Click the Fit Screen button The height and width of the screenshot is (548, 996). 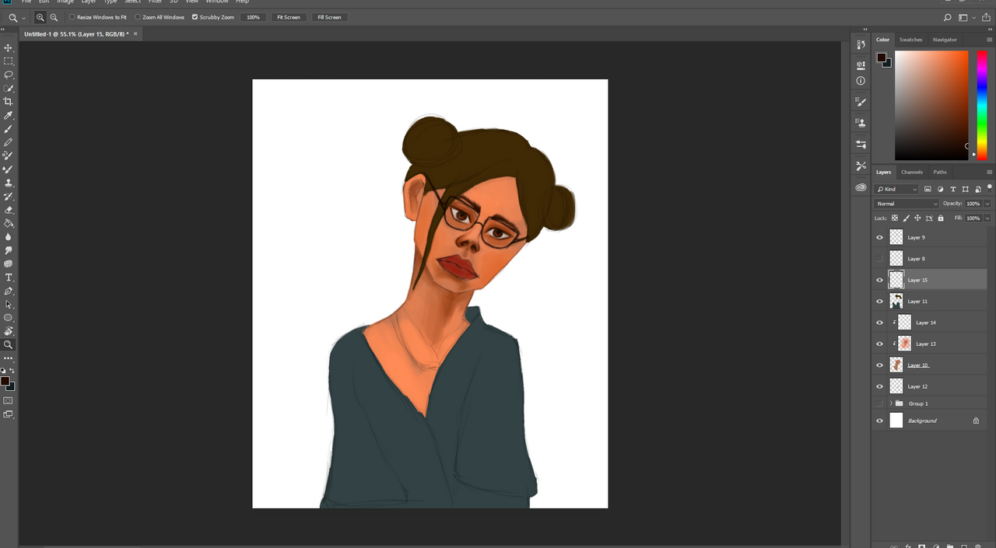(287, 17)
